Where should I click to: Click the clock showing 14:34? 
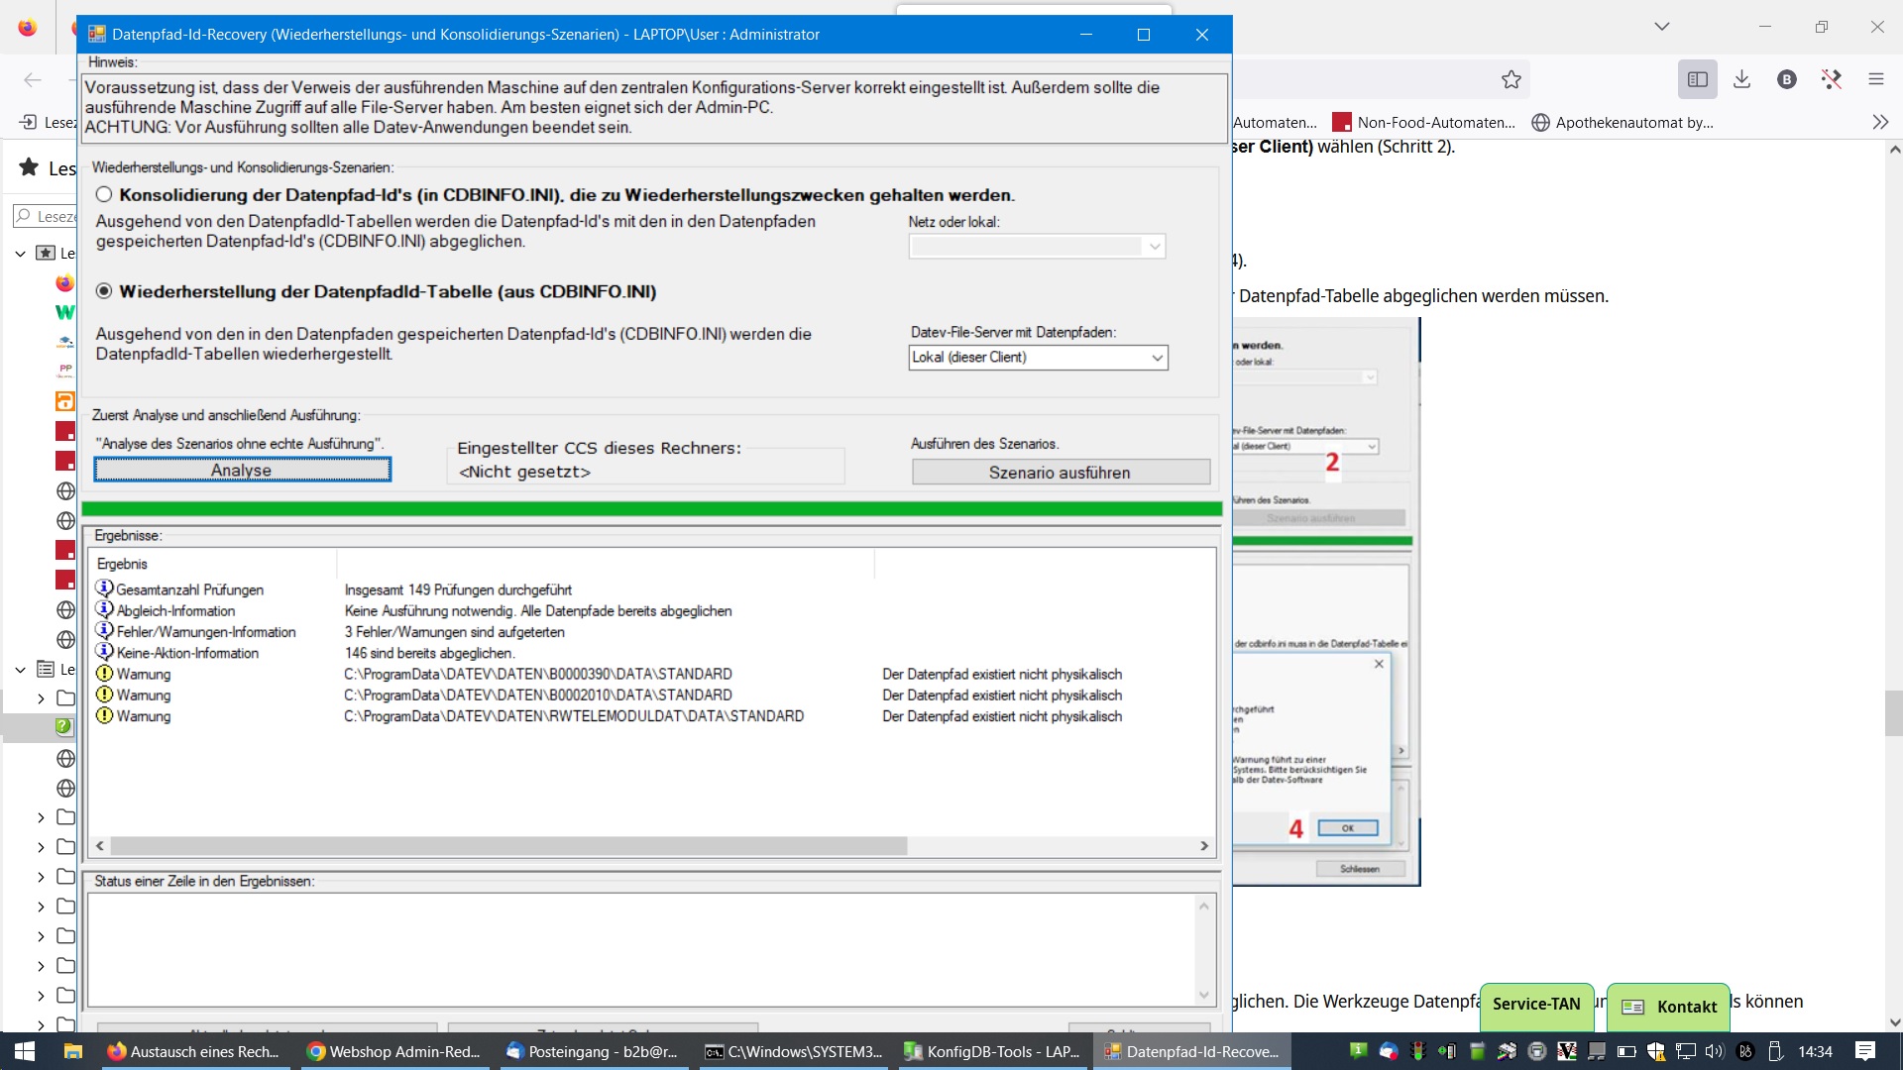[1815, 1051]
